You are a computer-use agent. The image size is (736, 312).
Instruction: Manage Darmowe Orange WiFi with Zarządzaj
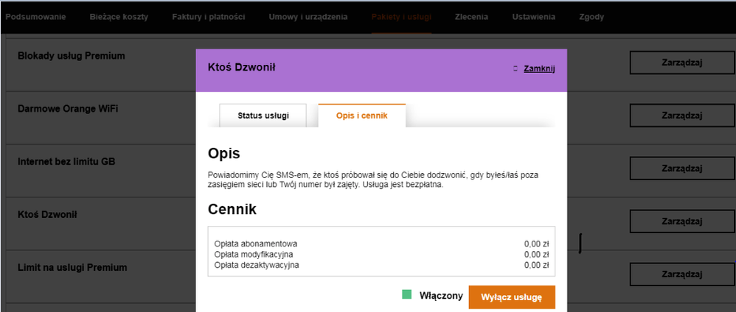(682, 116)
